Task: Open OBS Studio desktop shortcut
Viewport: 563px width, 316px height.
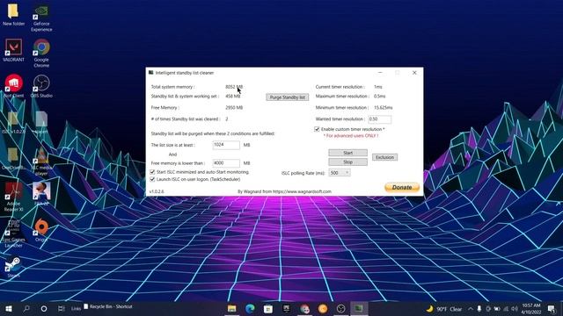Action: (41, 86)
